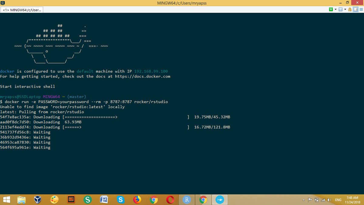Click the 2113ef4edd74 download progress bar
Screen dimensions: 364x205
pyautogui.click(x=126, y=127)
